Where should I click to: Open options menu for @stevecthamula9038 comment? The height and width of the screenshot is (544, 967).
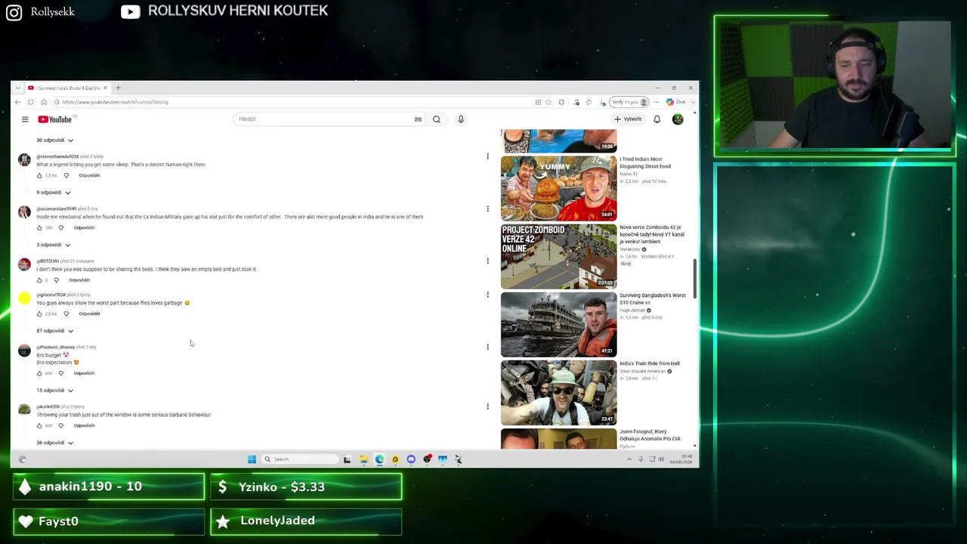[487, 156]
